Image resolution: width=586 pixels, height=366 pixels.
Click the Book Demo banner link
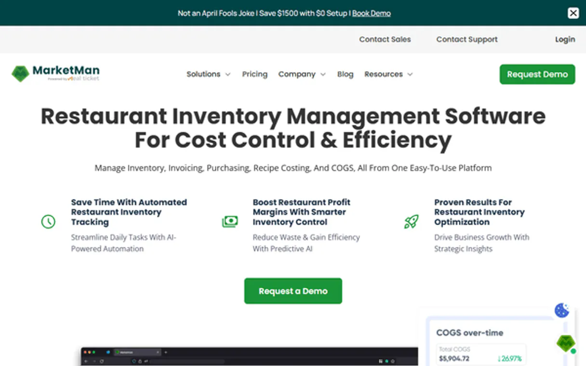tap(371, 13)
